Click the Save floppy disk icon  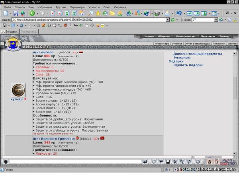click(16, 14)
